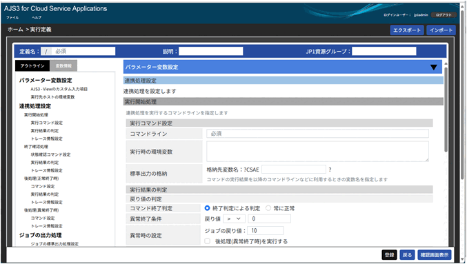The image size is (467, 264).
Task: Click the 実行時の環境変数 text area
Action: tap(317, 152)
